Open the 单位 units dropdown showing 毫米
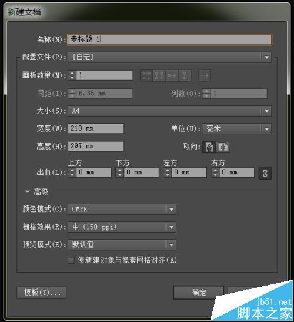Viewport: 294px width, 322px height. click(x=237, y=129)
